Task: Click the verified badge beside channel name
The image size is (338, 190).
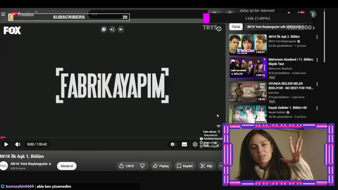Action: pyautogui.click(x=50, y=164)
